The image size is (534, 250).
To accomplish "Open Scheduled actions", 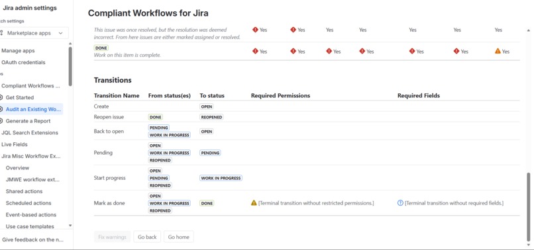I will point(28,203).
